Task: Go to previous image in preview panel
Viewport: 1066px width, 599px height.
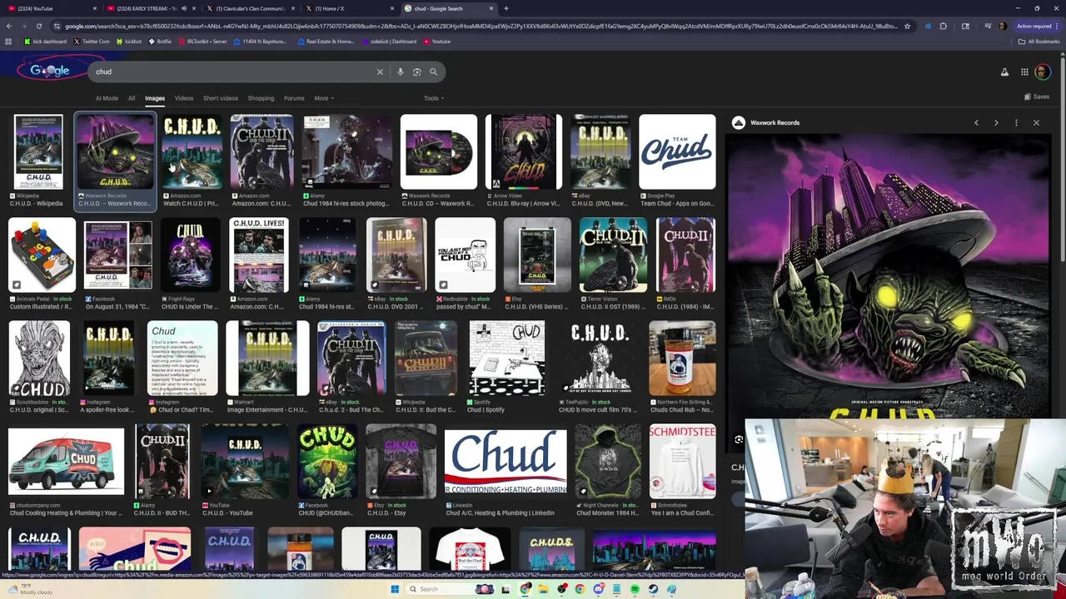Action: pos(976,123)
